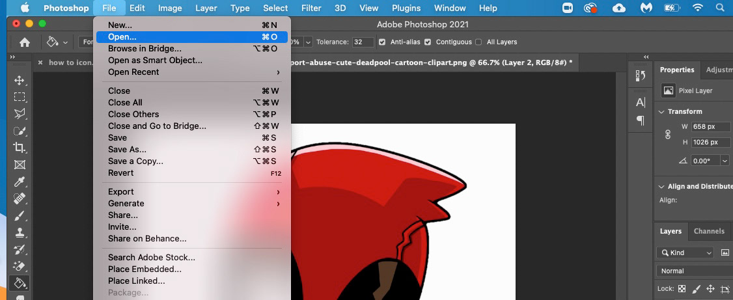Open the Normal blend mode dropdown
733x300 pixels.
coord(694,271)
